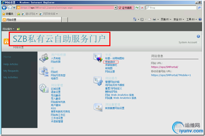
Task: Open 建议网站 suggested sites dropdown
Action: click(x=30, y=14)
